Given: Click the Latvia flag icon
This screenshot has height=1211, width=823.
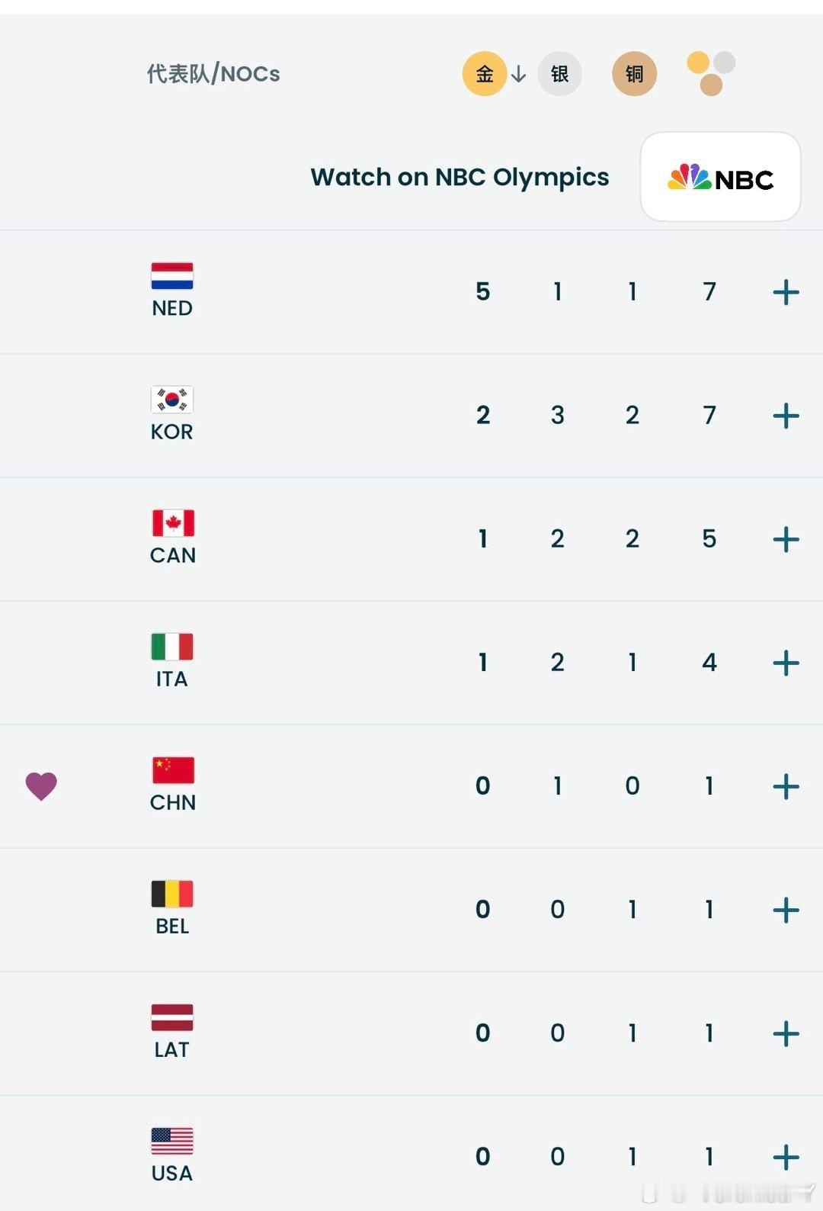Looking at the screenshot, I should point(172,1017).
